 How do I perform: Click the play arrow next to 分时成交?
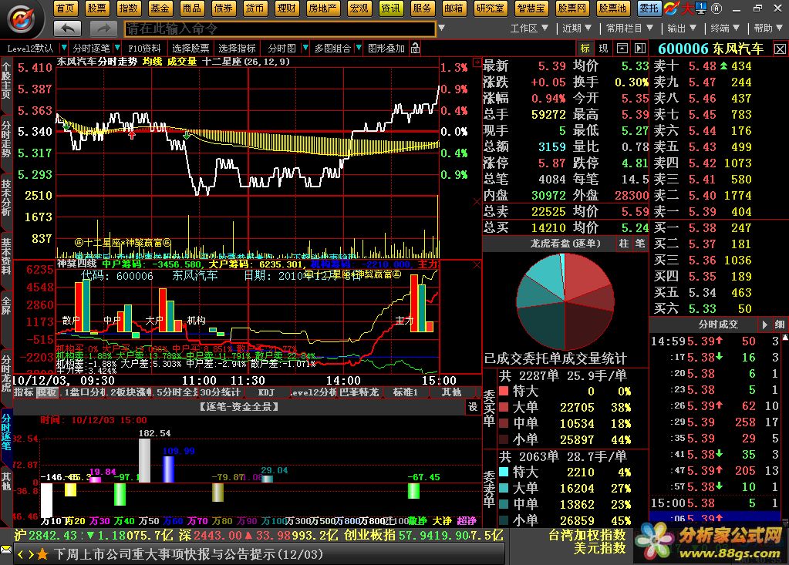point(764,325)
